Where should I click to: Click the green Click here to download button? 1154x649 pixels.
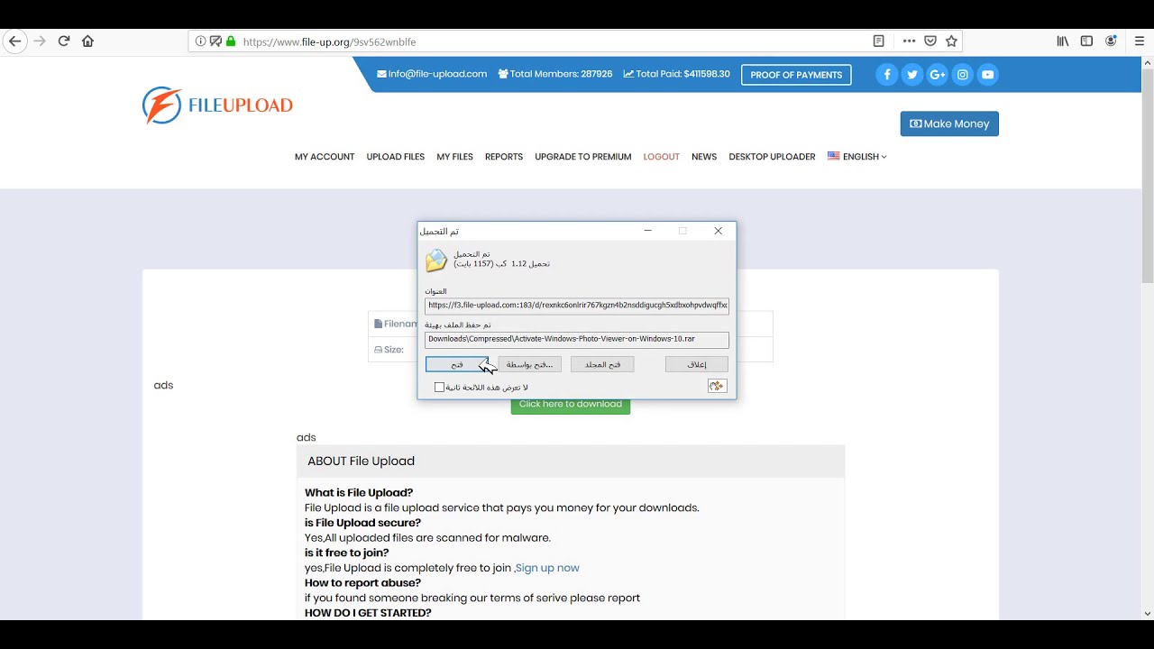point(571,406)
